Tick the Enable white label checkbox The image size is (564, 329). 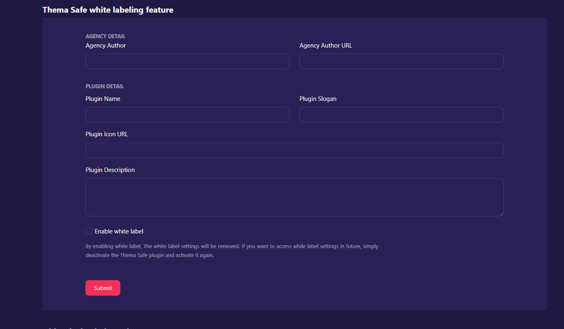[89, 231]
